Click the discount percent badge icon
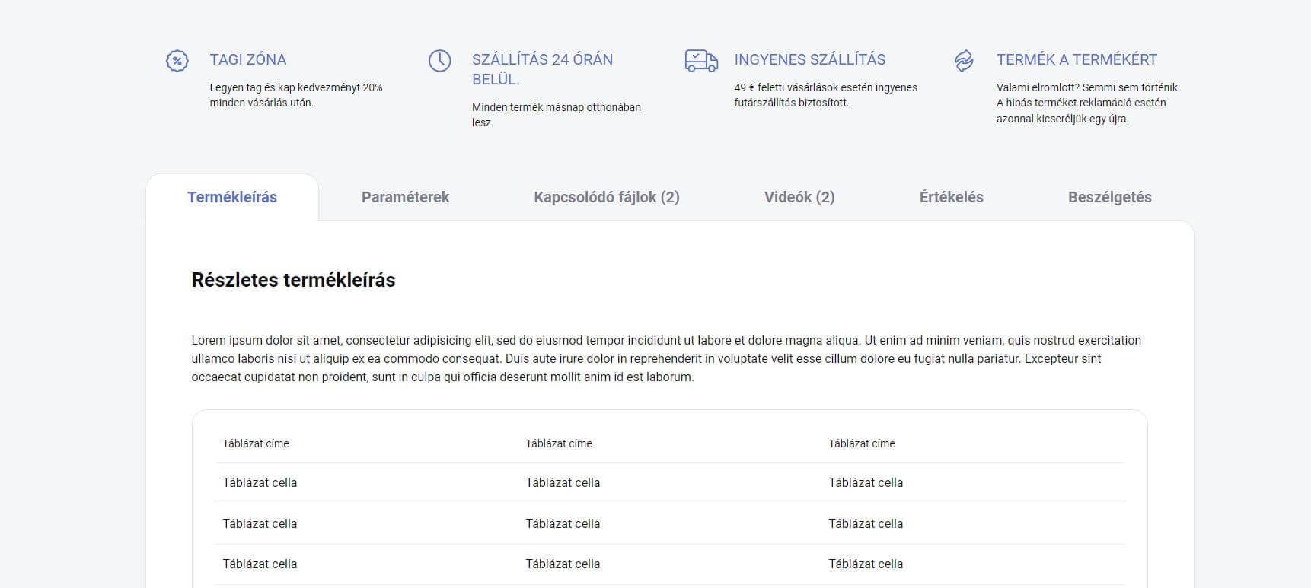1311x588 pixels. (177, 61)
